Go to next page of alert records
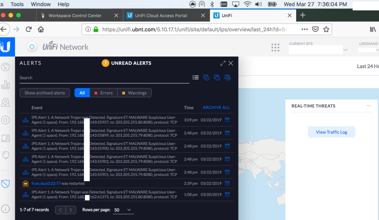This screenshot has height=220, width=379. click(71, 210)
